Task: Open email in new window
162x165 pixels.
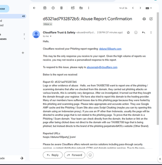Action: pos(151,19)
